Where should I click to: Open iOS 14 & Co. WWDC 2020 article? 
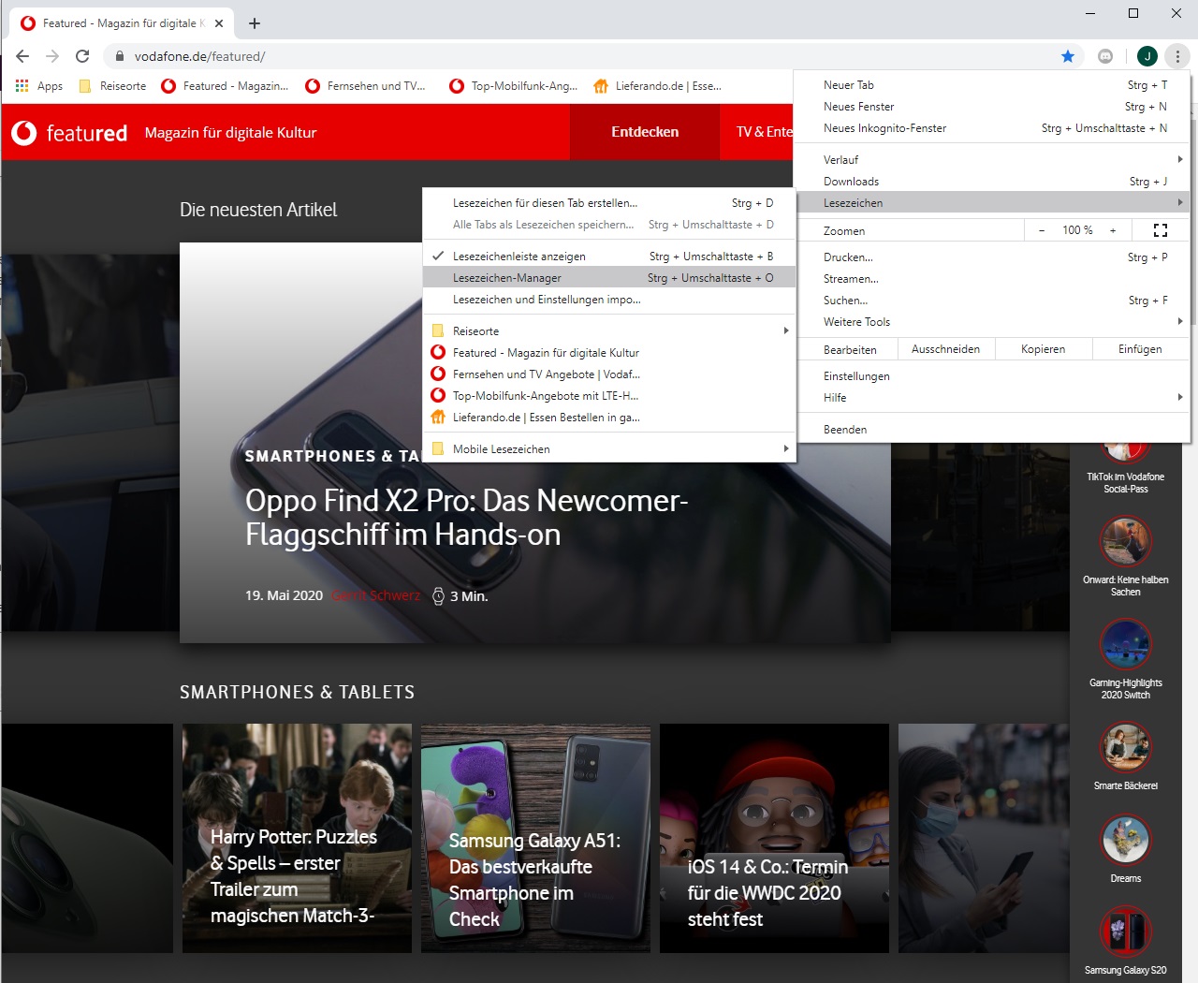tap(774, 838)
